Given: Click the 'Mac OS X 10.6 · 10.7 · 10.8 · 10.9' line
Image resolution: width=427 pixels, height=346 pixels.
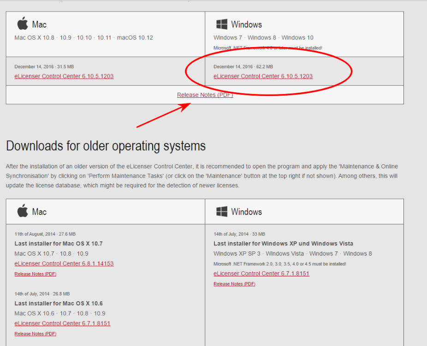Looking at the screenshot, I should click(x=60, y=314).
